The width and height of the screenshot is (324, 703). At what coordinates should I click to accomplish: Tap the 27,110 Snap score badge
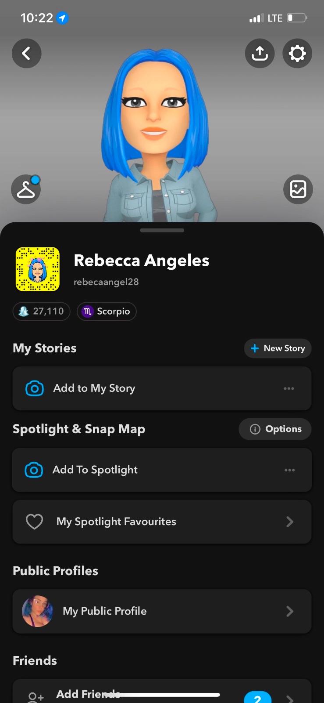[41, 312]
